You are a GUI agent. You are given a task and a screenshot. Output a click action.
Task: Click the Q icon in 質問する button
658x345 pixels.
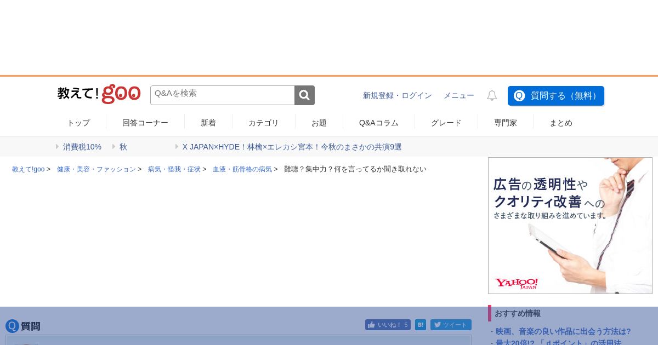519,96
